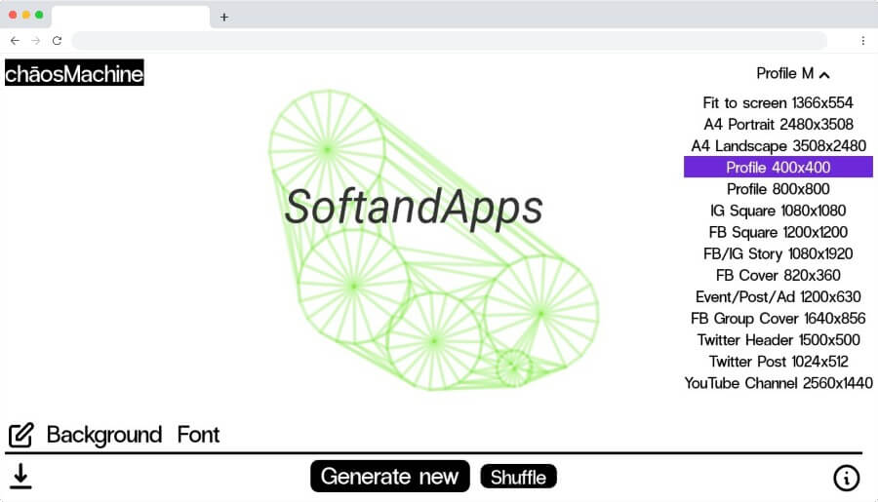Select Fit to screen 1366x554
878x502 pixels.
[778, 103]
